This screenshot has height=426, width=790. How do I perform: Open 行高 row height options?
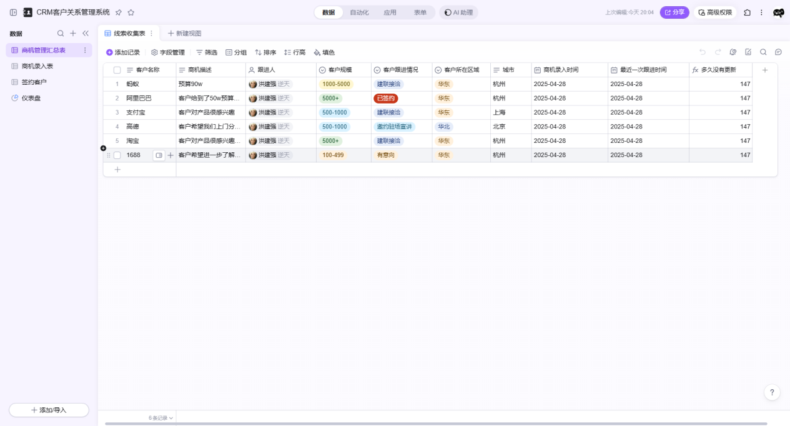pyautogui.click(x=295, y=52)
